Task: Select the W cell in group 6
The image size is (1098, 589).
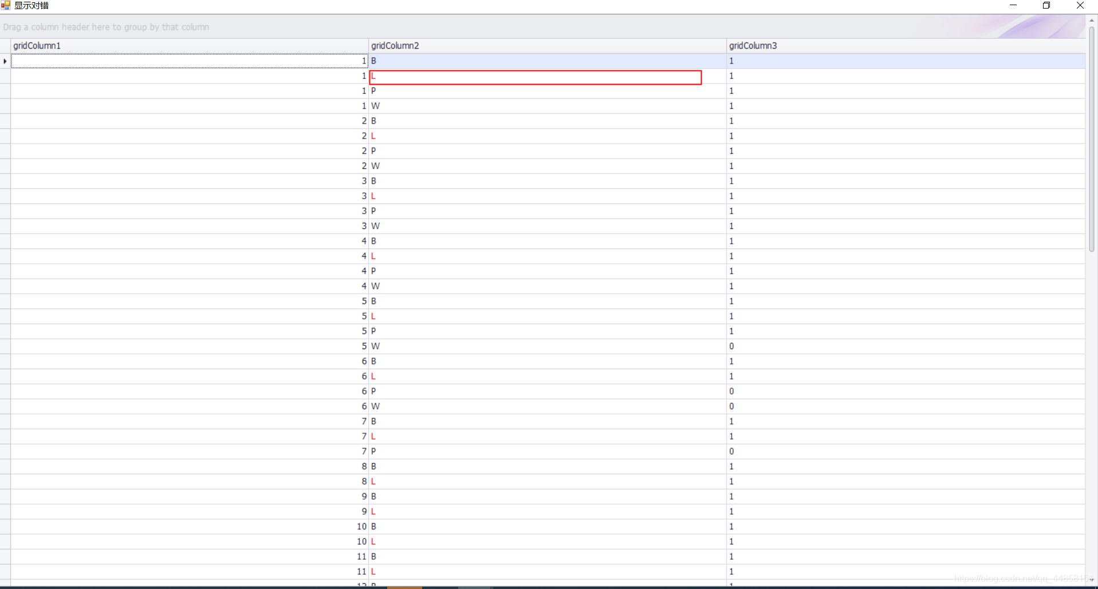Action: [548, 406]
